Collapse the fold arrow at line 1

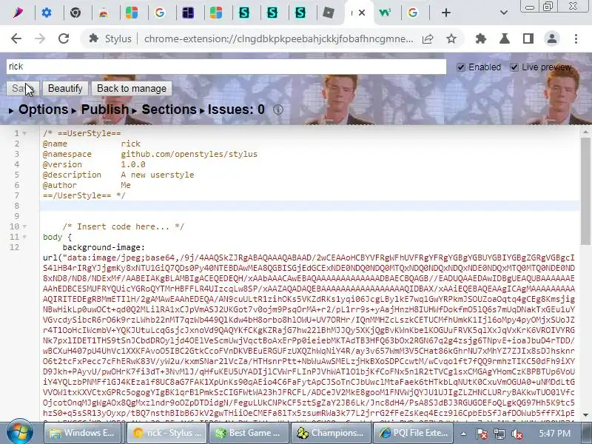tap(24, 133)
